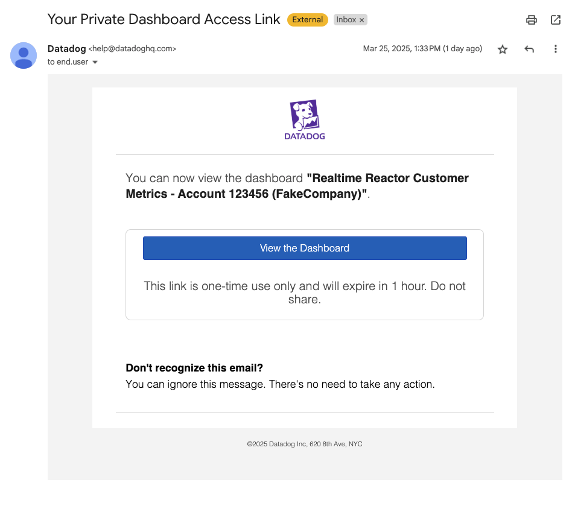Screen dimensions: 572x506
Task: Click the email subject line heading
Action: 164,19
